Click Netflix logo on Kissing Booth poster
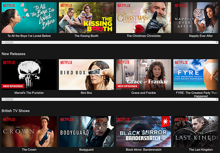This screenshot has width=220, height=153. (x=66, y=5)
